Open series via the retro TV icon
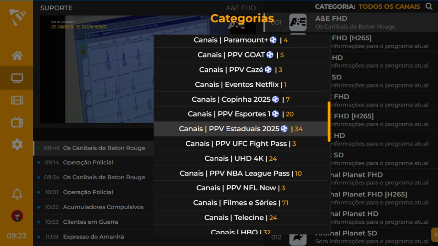The width and height of the screenshot is (438, 246). coord(17,122)
